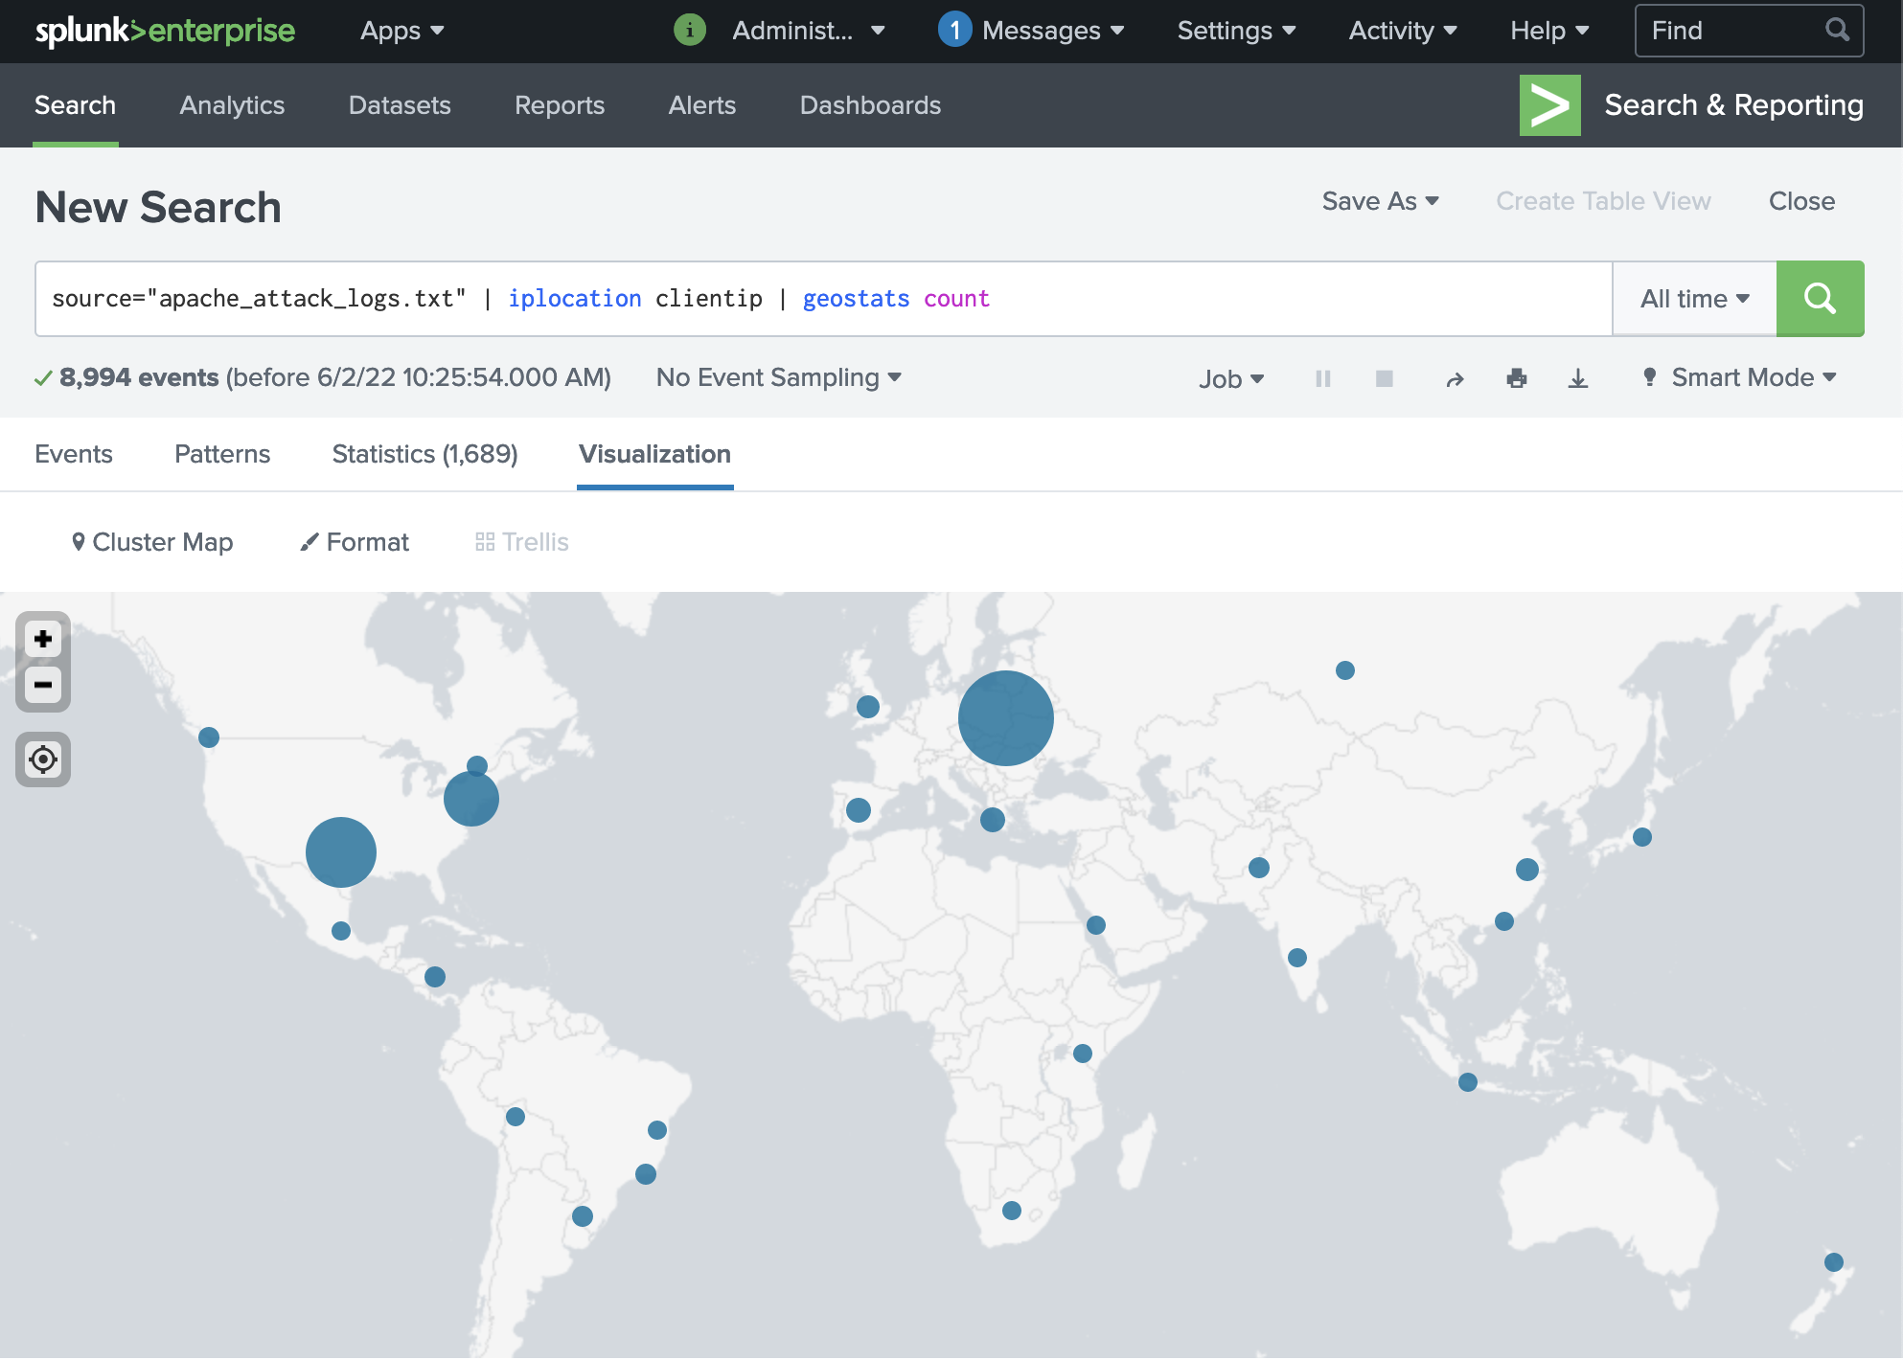Click the green search magnifier button
1903x1360 pixels.
pos(1819,299)
